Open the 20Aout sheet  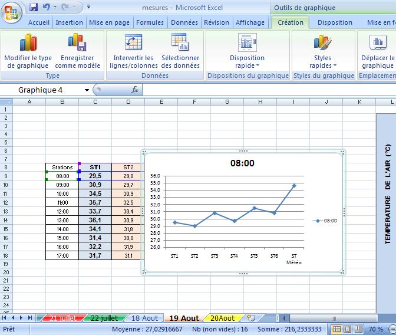tap(223, 318)
